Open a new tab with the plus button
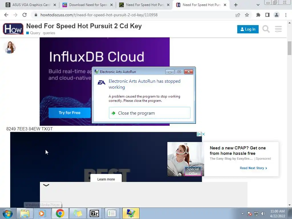The image size is (292, 219). coord(236,5)
